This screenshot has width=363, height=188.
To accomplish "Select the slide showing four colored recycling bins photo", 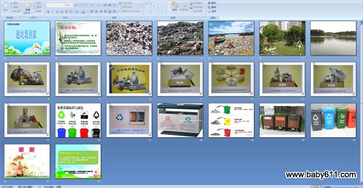I will (x=333, y=120).
